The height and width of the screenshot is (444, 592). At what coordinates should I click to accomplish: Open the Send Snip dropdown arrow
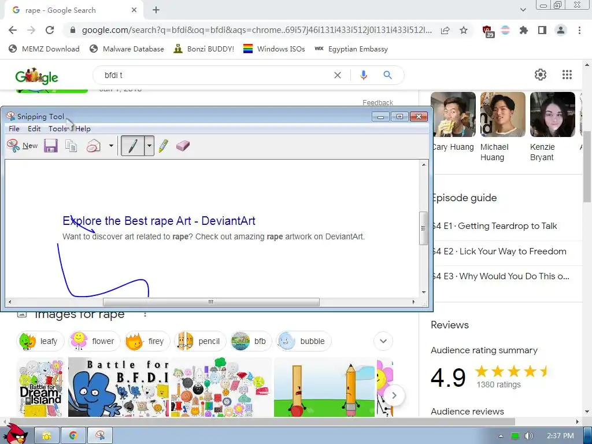click(111, 146)
